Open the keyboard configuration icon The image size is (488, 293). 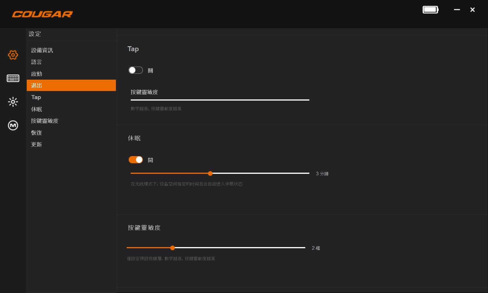13,78
